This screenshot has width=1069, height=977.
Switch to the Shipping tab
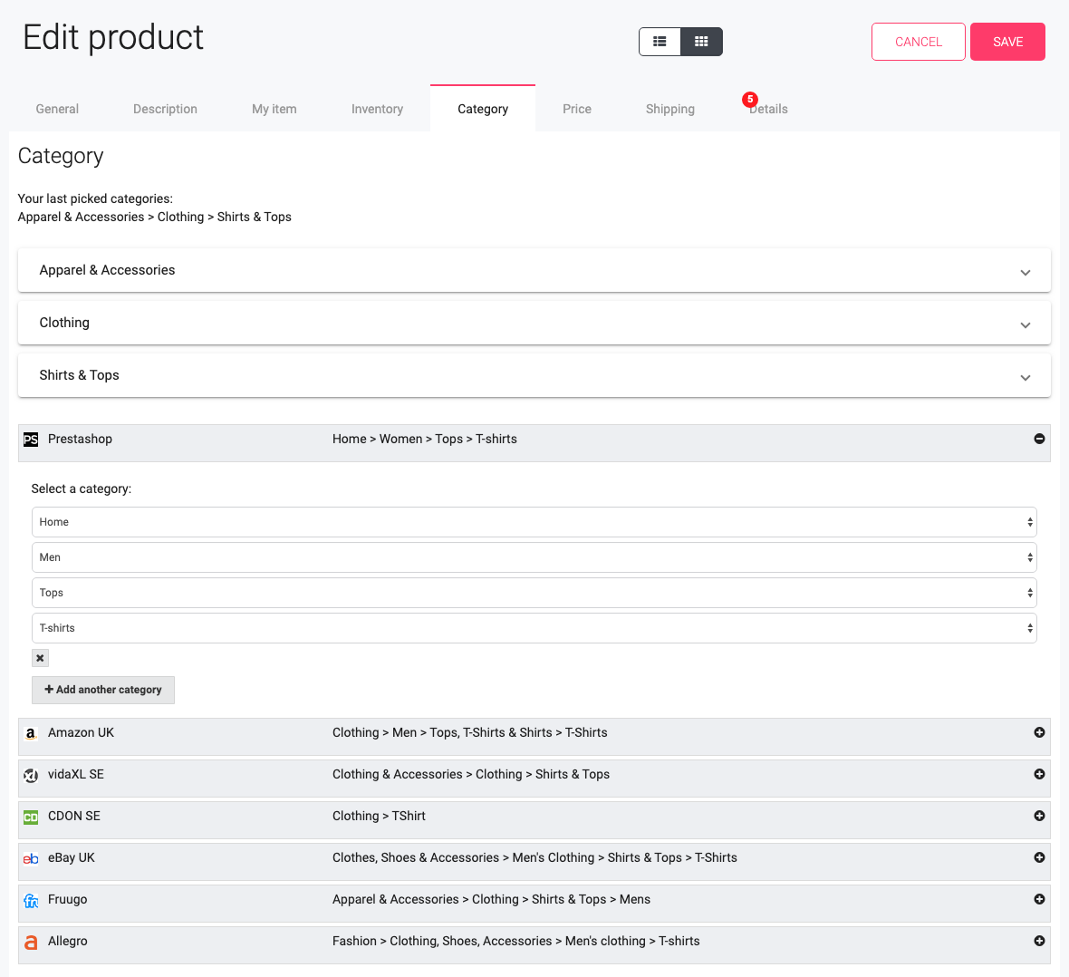click(670, 109)
